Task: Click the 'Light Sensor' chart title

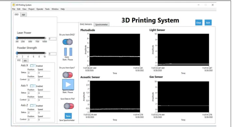Action: [157, 30]
